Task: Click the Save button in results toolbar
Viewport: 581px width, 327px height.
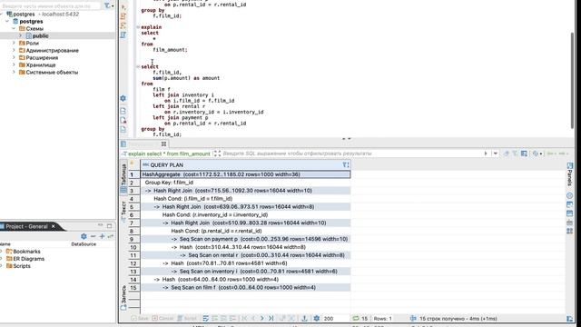Action: click(x=139, y=318)
